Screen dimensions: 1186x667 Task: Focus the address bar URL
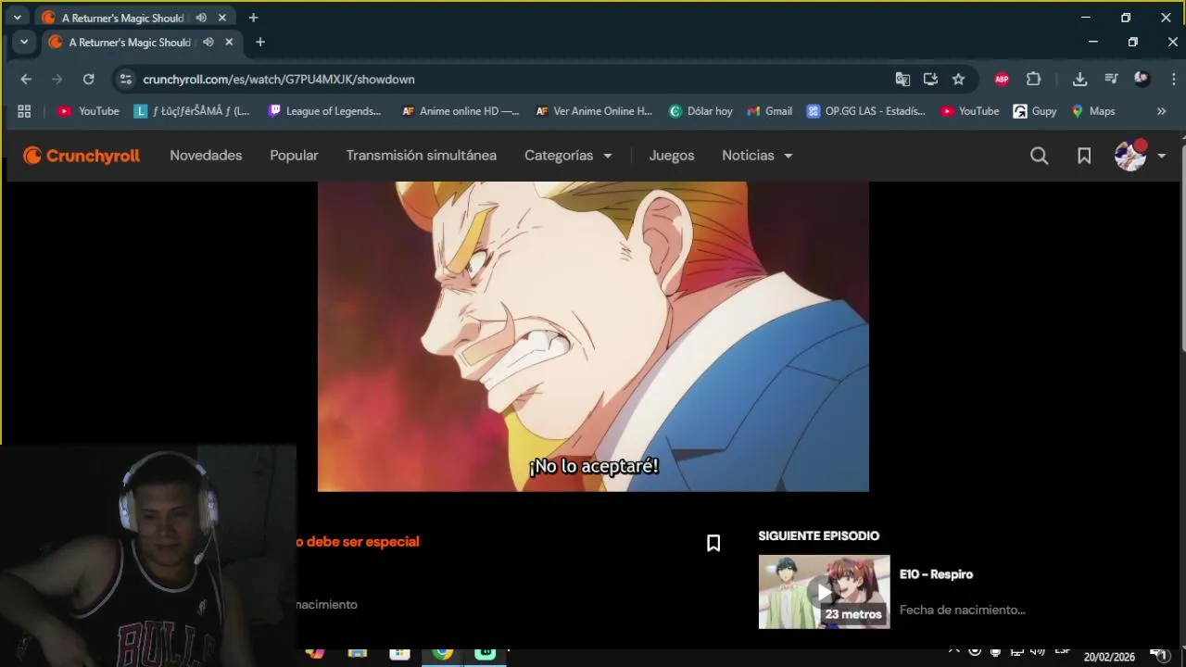[x=278, y=80]
